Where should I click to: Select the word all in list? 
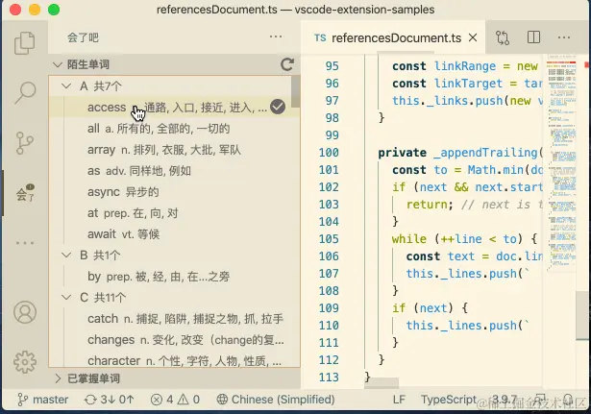(174, 129)
